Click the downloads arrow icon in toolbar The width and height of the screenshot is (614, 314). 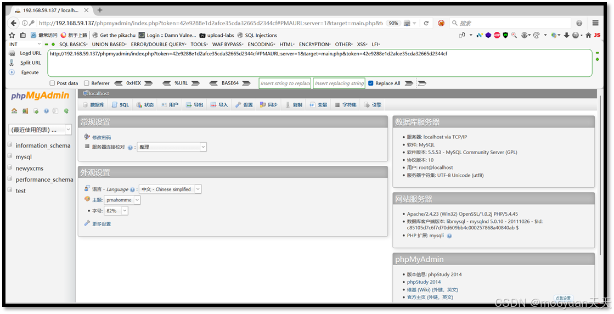pos(566,35)
